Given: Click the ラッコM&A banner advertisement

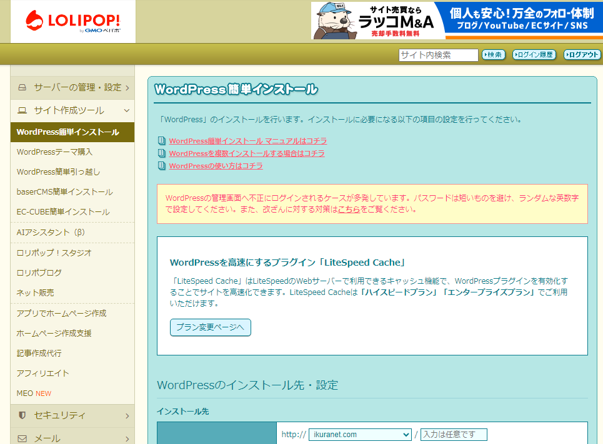Looking at the screenshot, I should (456, 21).
